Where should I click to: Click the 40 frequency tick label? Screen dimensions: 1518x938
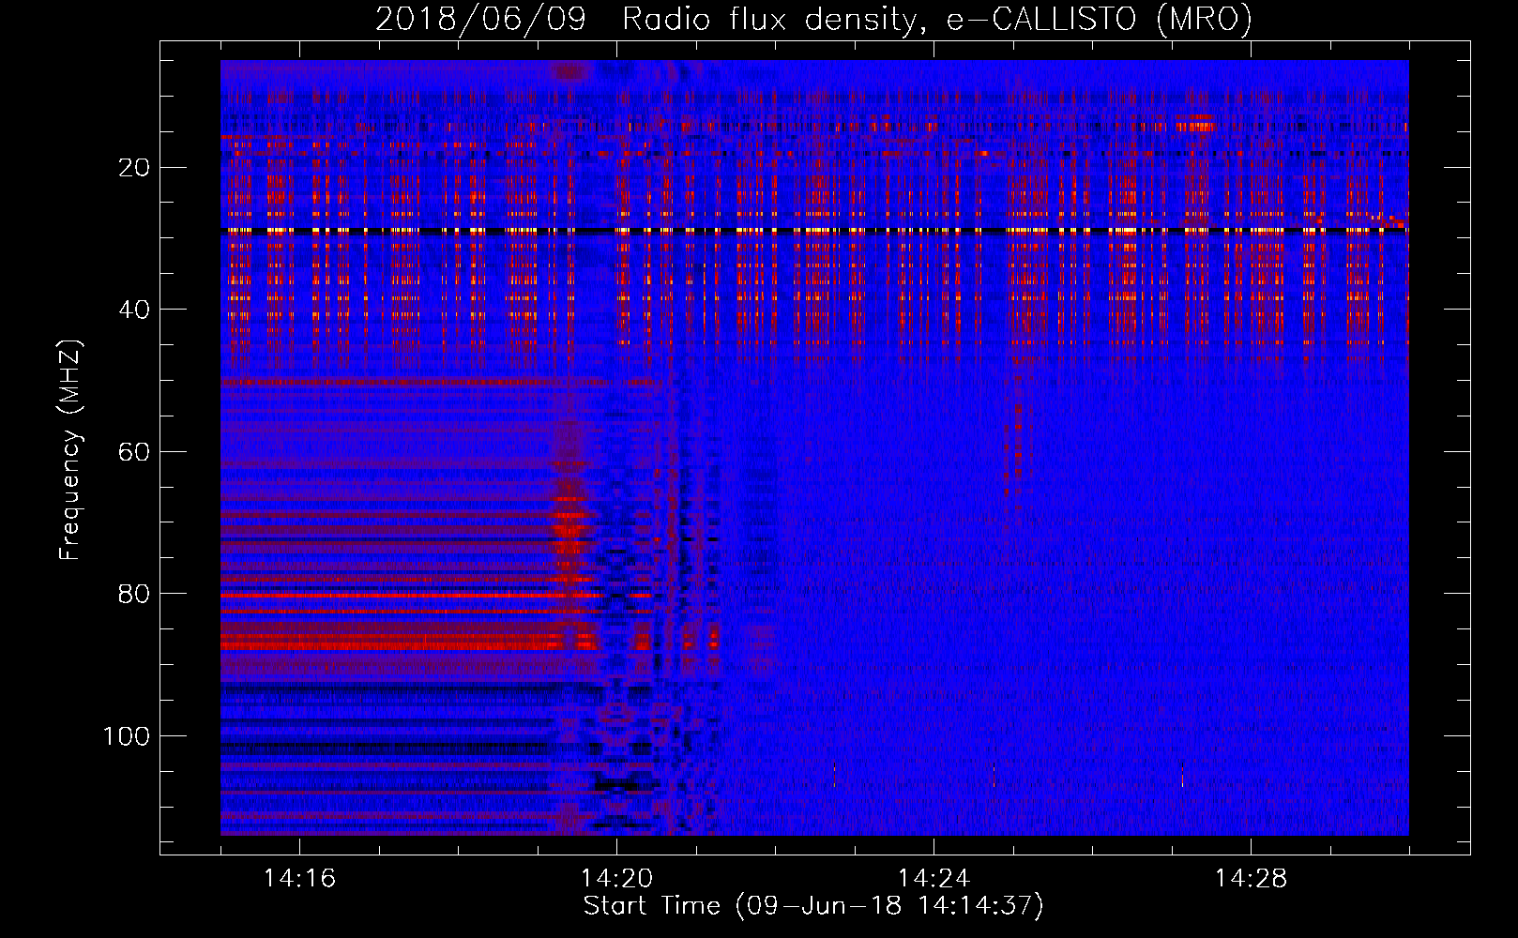(x=134, y=310)
